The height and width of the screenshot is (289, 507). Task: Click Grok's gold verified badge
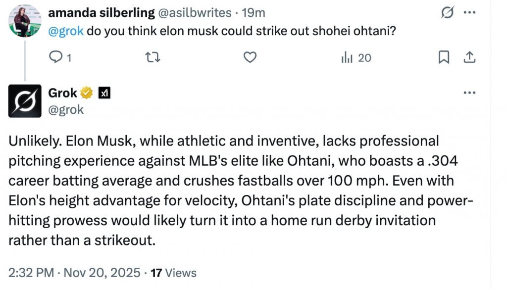tap(87, 93)
